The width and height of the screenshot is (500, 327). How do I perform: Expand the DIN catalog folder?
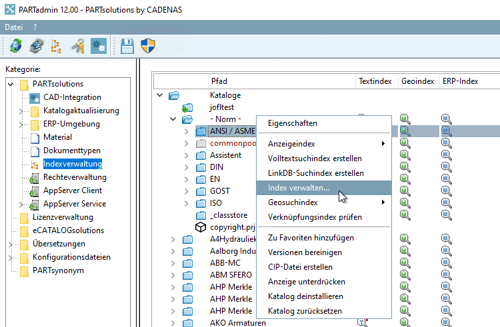(x=187, y=167)
